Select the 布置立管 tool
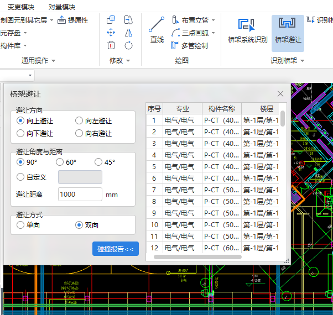This screenshot has height=315, width=333. pyautogui.click(x=190, y=20)
